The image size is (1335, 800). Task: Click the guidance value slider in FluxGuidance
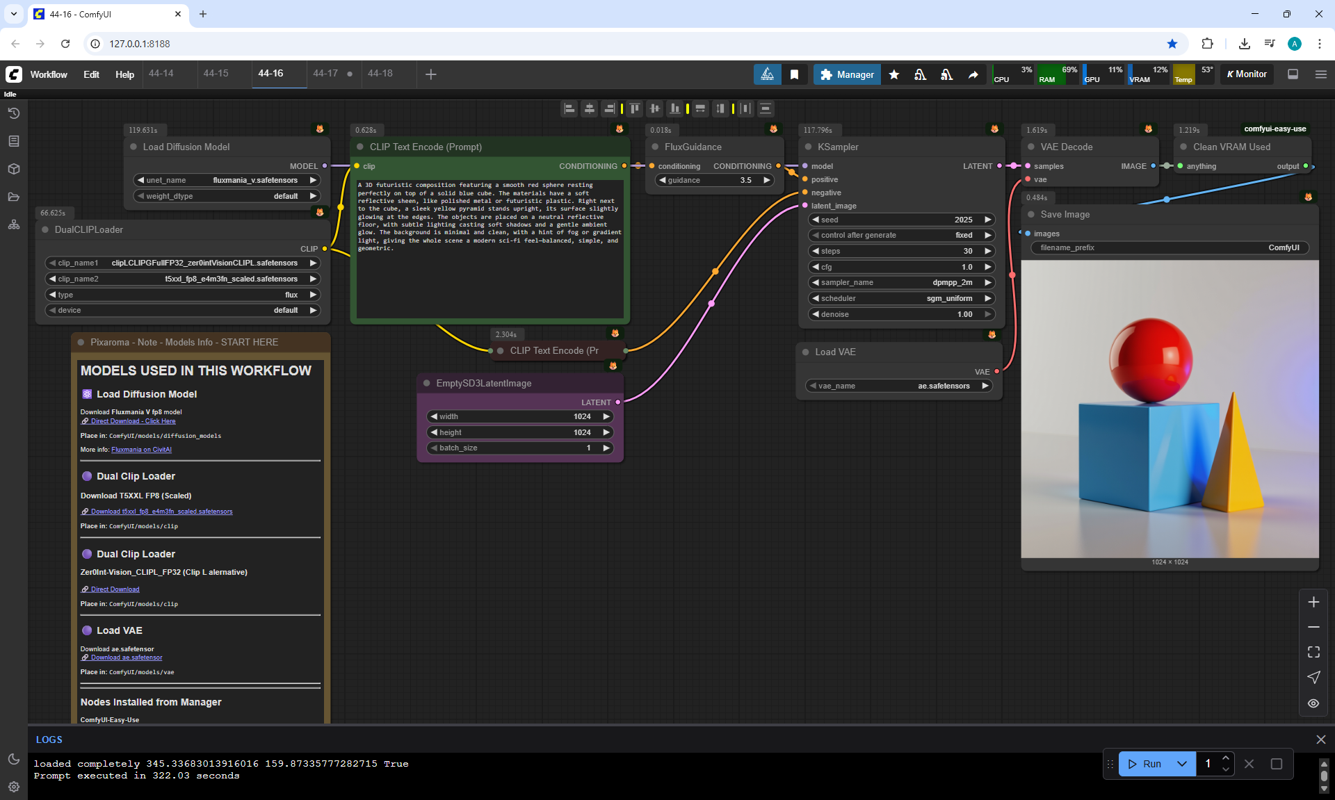(715, 180)
